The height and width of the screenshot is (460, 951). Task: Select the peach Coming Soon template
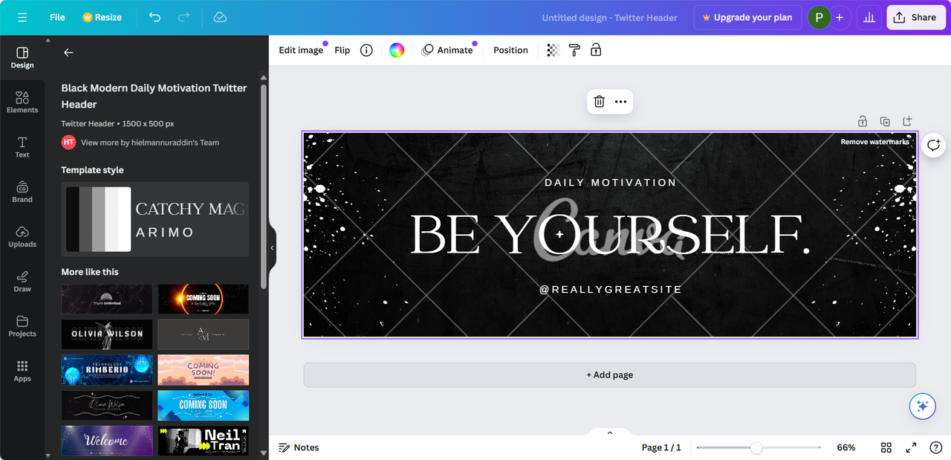pyautogui.click(x=204, y=369)
